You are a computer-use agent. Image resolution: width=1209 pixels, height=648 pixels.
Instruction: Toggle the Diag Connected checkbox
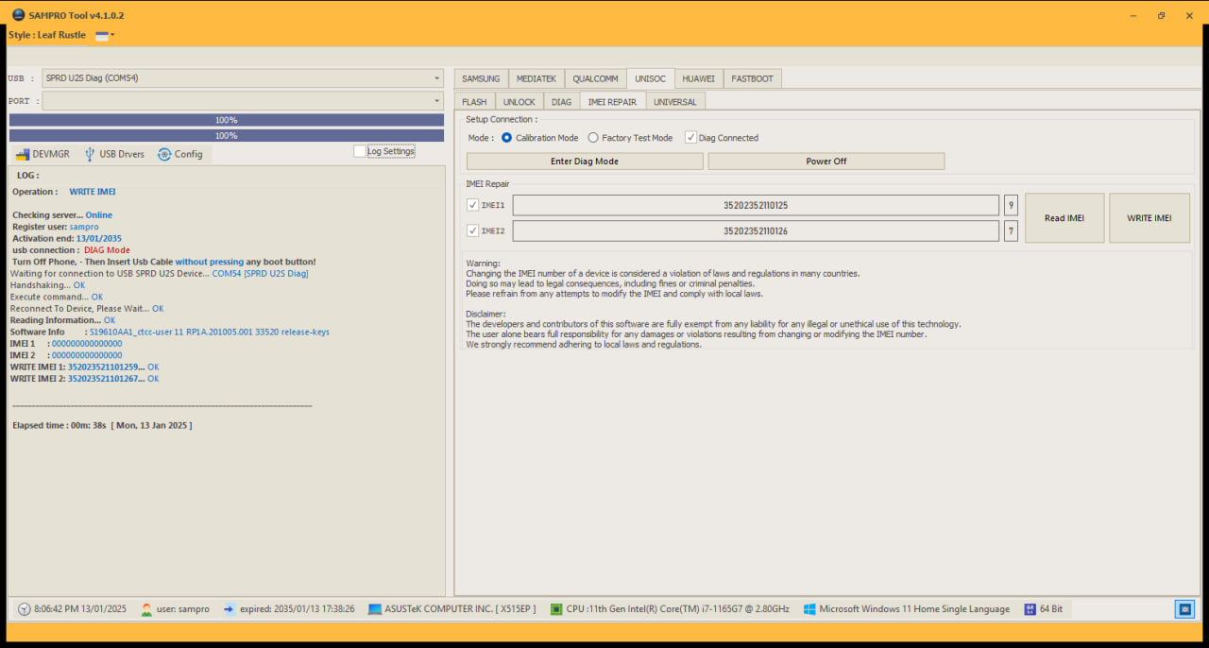coord(690,138)
